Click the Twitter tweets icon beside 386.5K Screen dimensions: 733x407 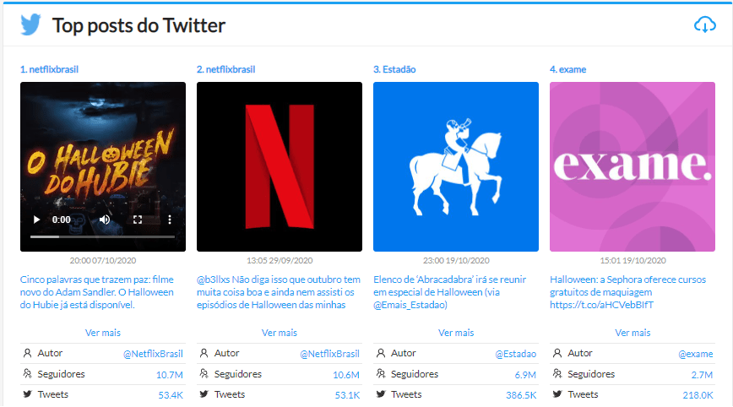381,394
